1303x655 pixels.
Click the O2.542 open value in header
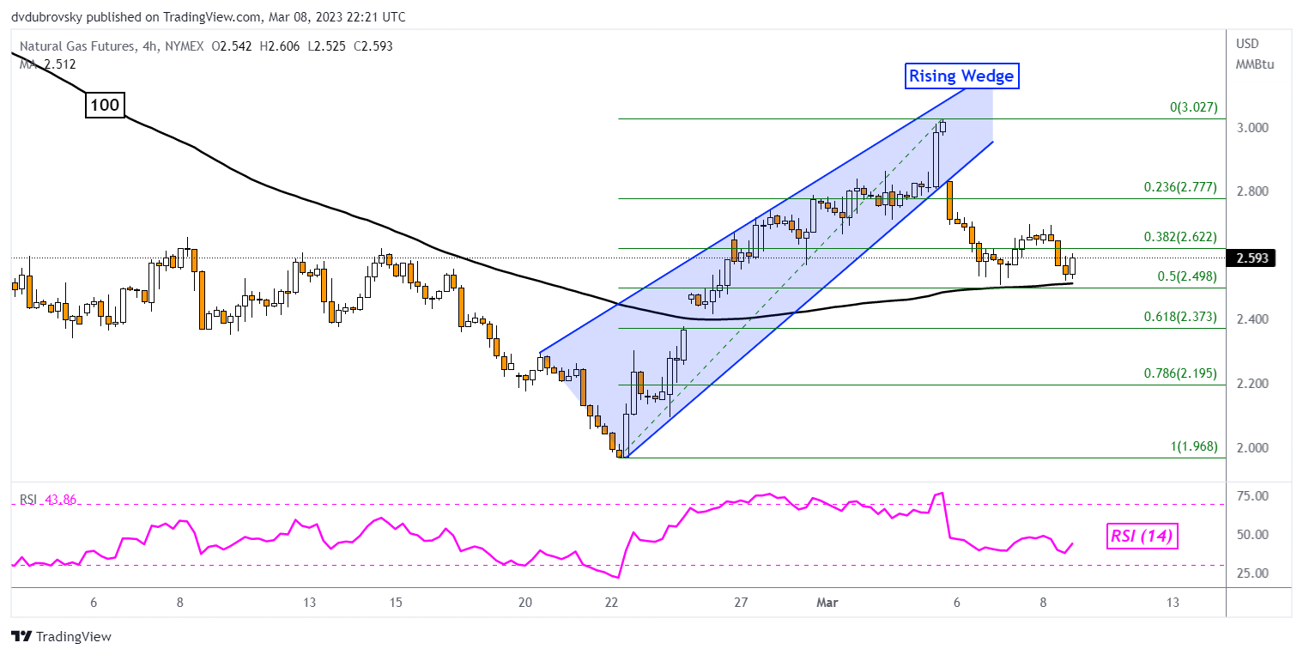pyautogui.click(x=230, y=46)
